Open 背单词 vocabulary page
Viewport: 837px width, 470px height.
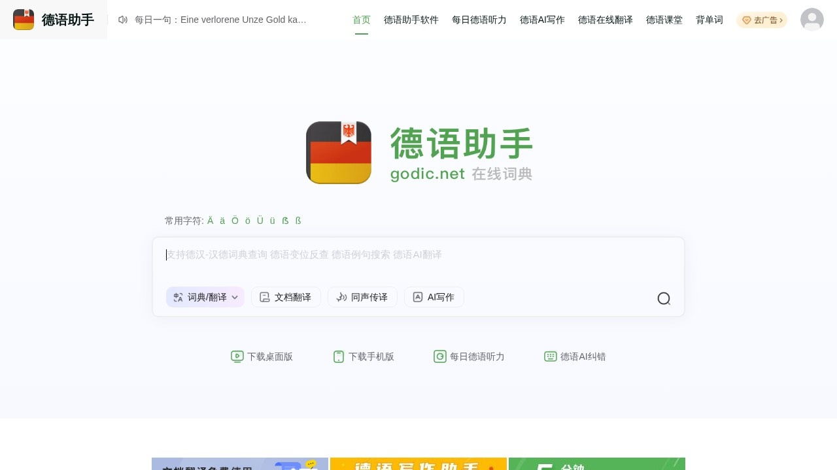(x=709, y=20)
